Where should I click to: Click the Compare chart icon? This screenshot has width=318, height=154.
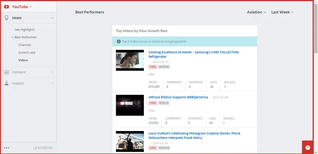tap(6, 72)
